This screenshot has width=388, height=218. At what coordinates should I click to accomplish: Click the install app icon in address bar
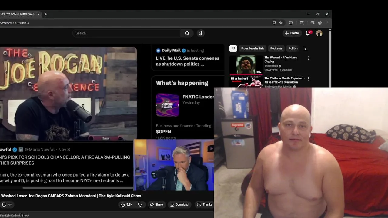(274, 23)
